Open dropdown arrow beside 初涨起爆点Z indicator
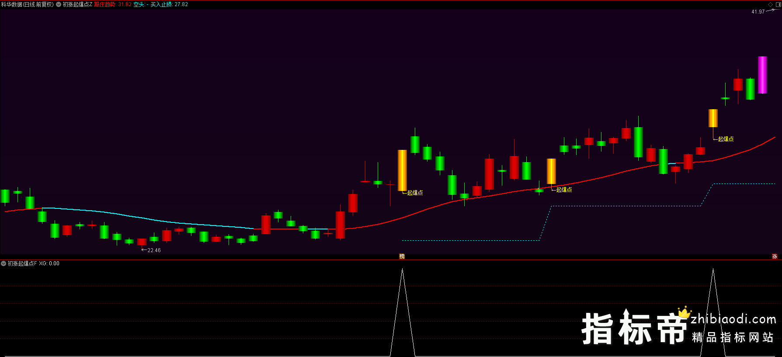This screenshot has height=357, width=782. pos(59,4)
